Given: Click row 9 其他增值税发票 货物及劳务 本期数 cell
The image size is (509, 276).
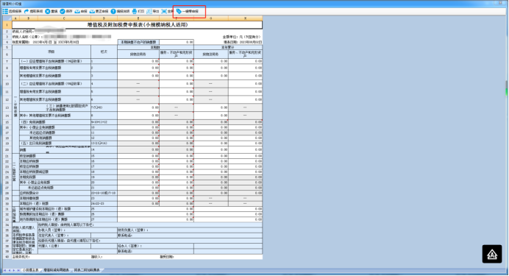Looking at the screenshot, I should 138,76.
